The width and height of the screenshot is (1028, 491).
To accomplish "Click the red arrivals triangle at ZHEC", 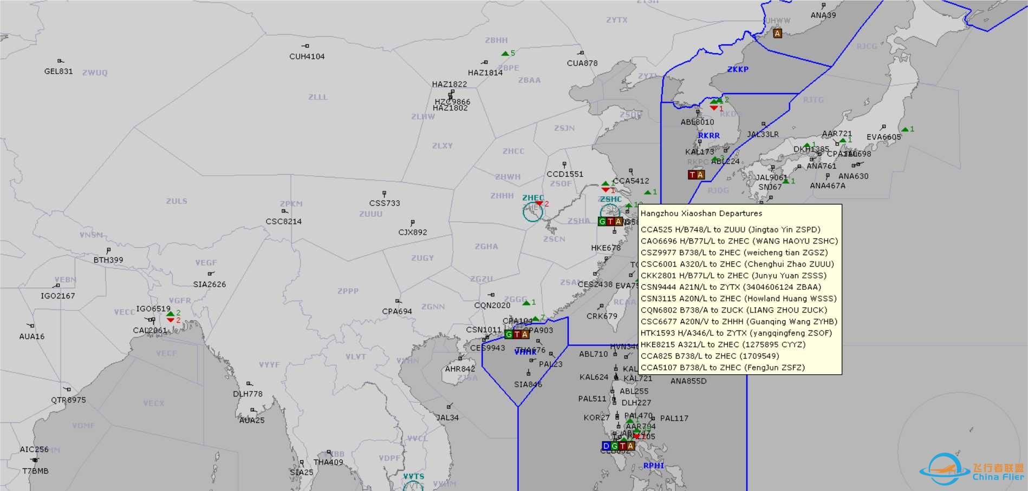I will click(x=539, y=203).
